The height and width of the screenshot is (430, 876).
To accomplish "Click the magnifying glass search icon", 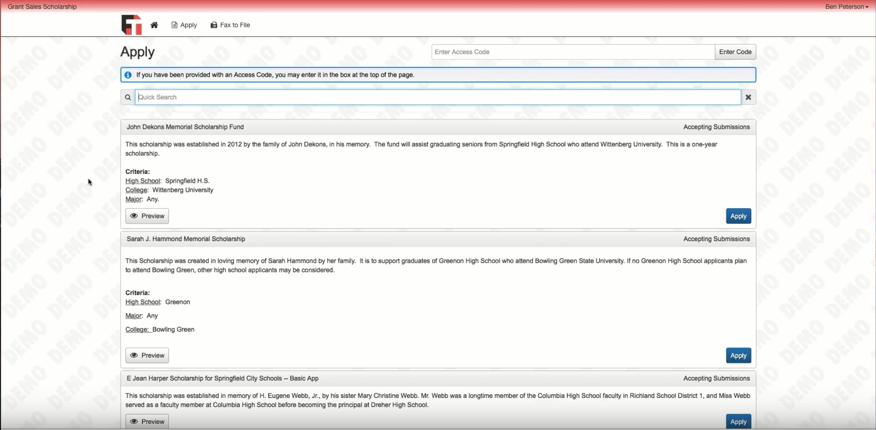I will point(127,97).
